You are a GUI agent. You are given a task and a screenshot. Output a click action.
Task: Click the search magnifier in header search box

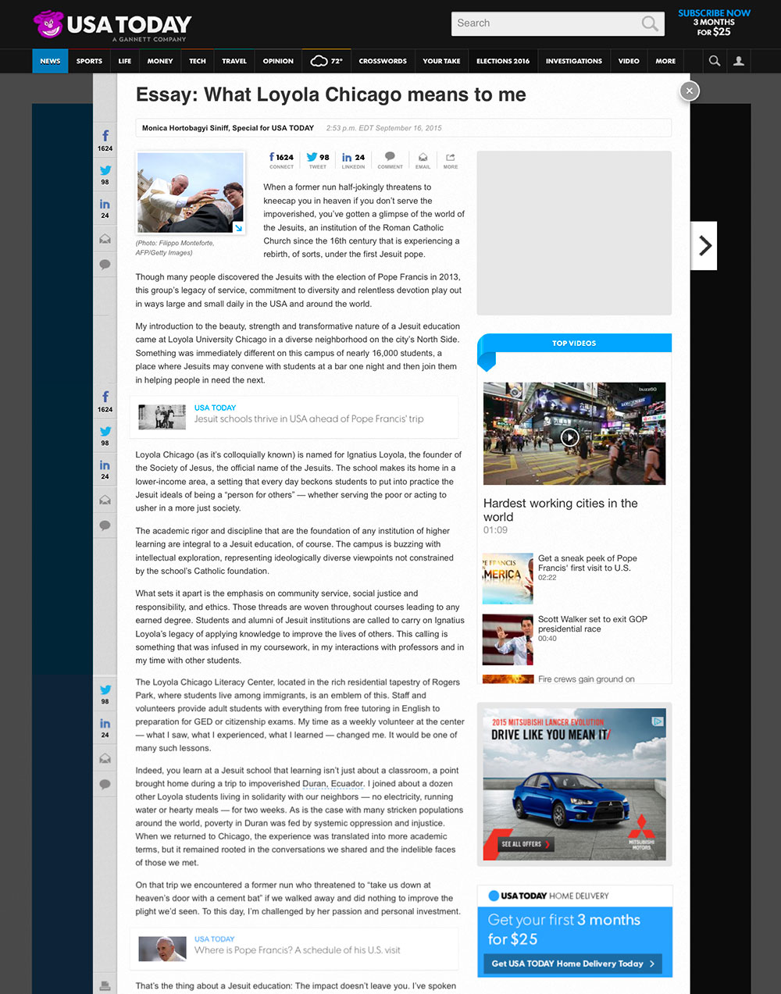pos(650,23)
